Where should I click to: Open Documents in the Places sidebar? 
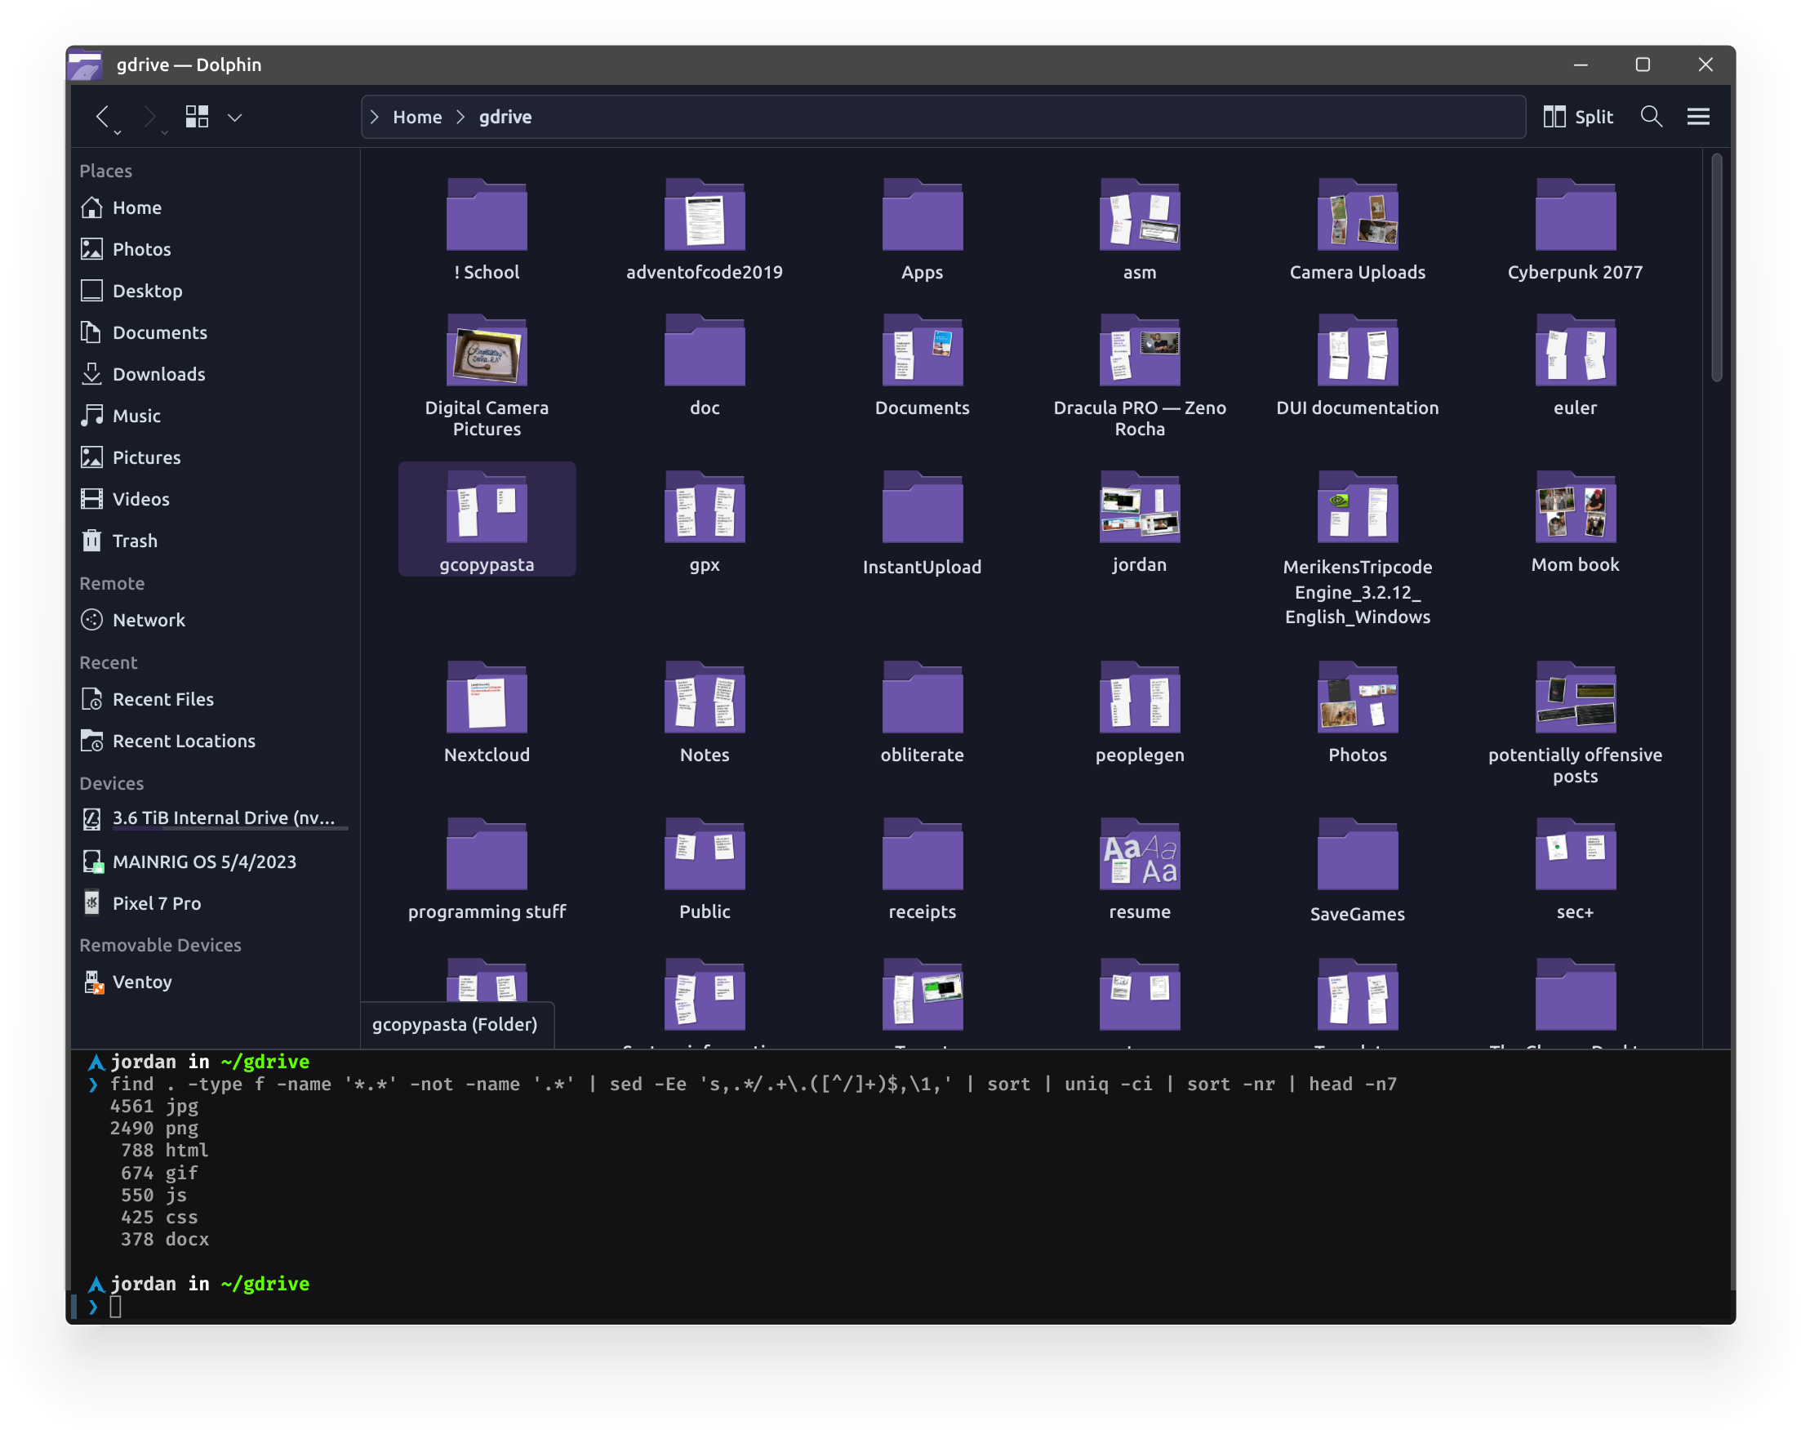pyautogui.click(x=214, y=332)
